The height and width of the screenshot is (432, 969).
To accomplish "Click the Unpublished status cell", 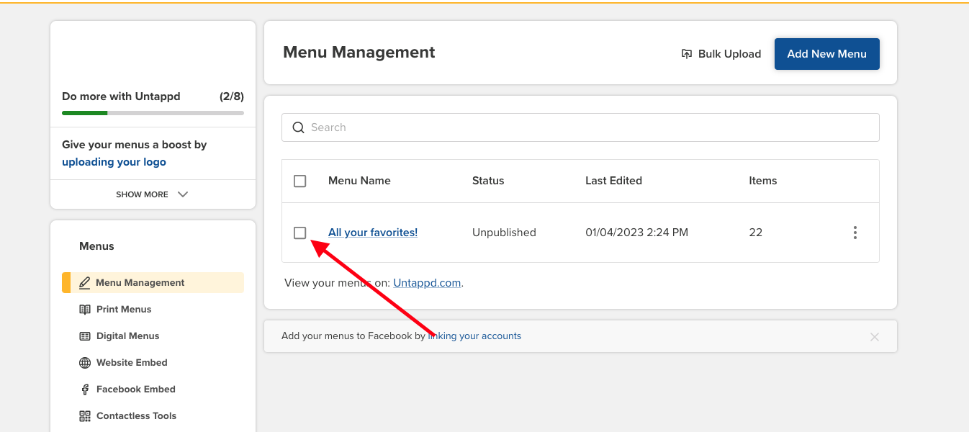I will coord(504,233).
